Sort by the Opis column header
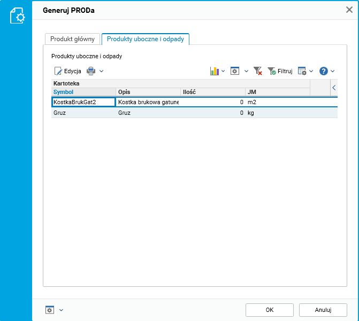Image resolution: width=359 pixels, height=321 pixels. 148,92
